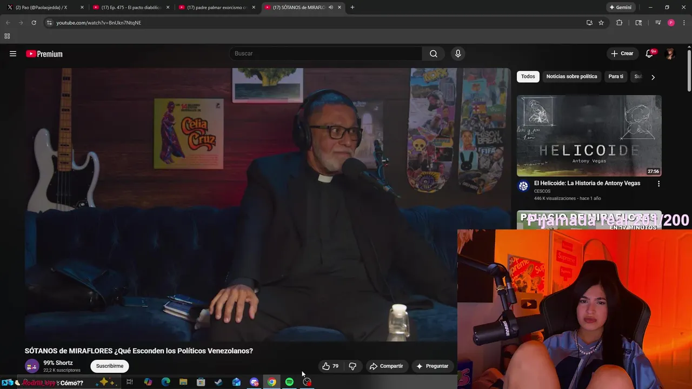Open the YouTube hamburger guide menu
Viewport: 692px width, 389px height.
[x=13, y=53]
